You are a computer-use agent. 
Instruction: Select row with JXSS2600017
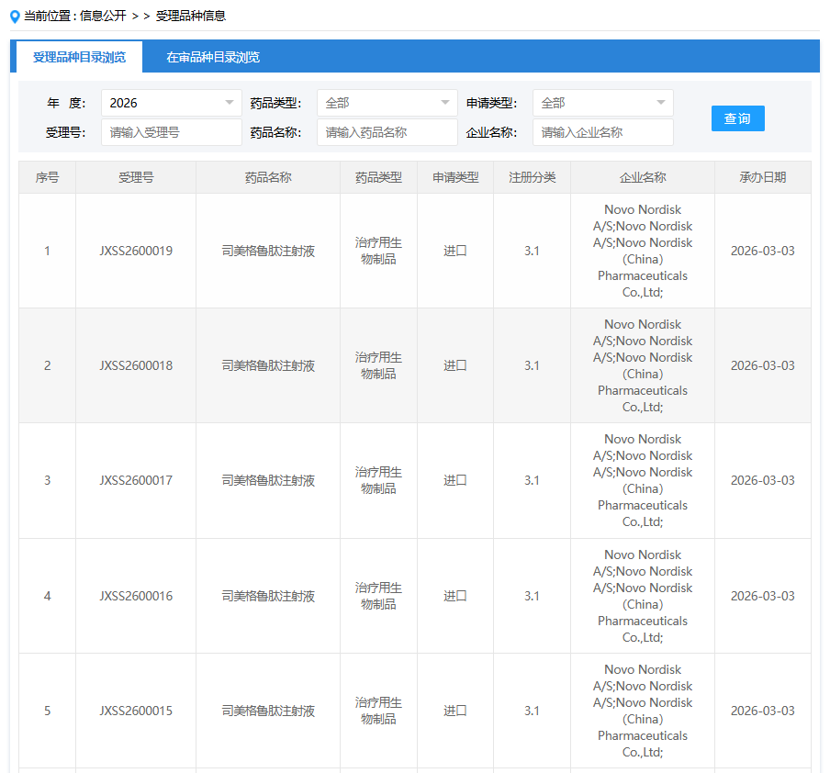(x=136, y=480)
